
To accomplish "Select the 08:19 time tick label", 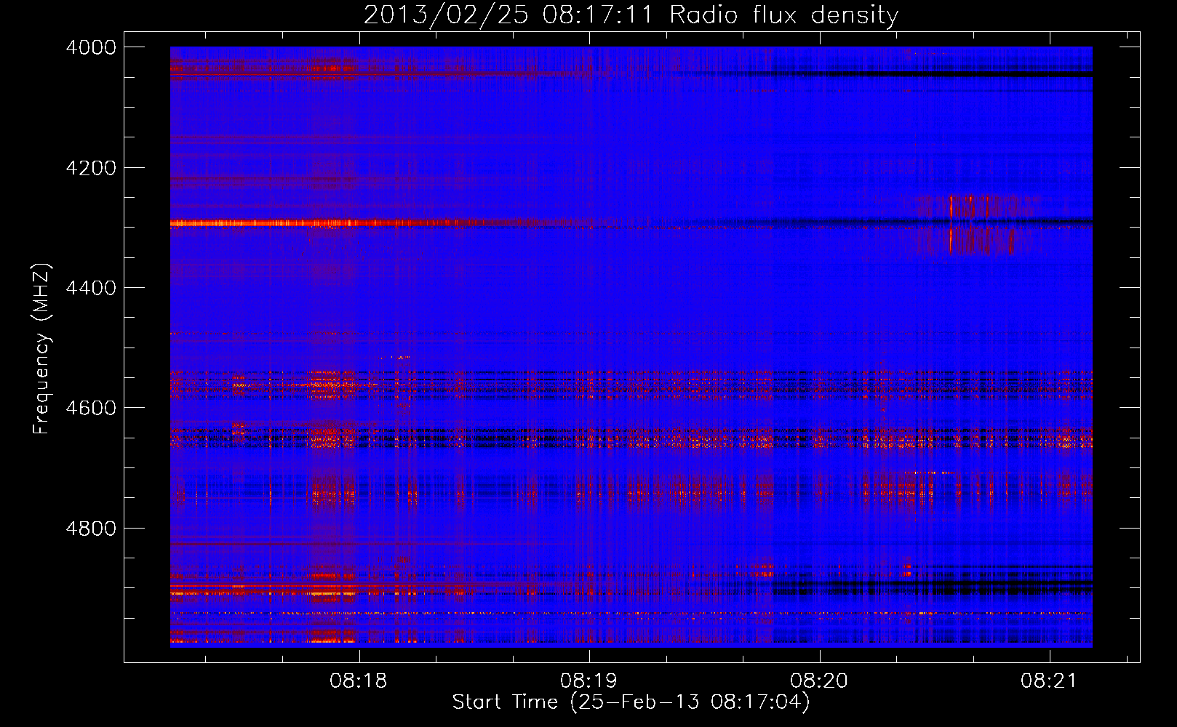I will (x=588, y=681).
